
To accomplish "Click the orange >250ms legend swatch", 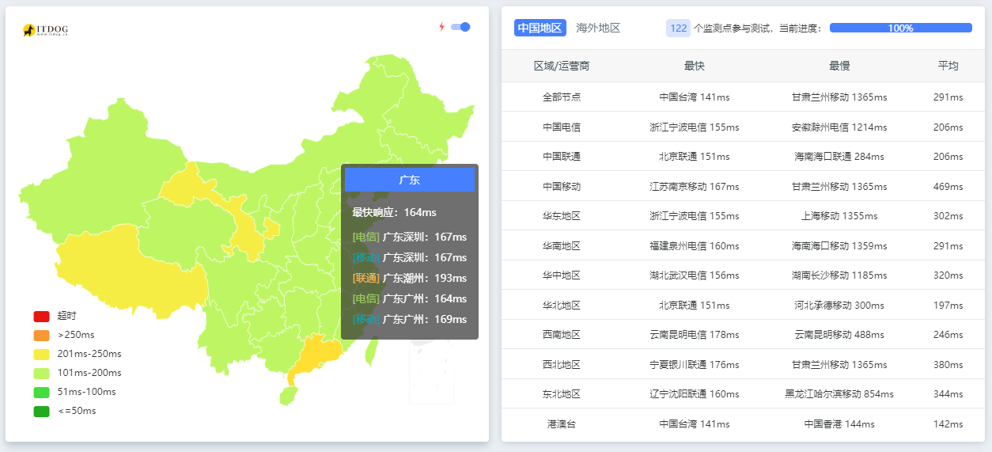I will [42, 335].
